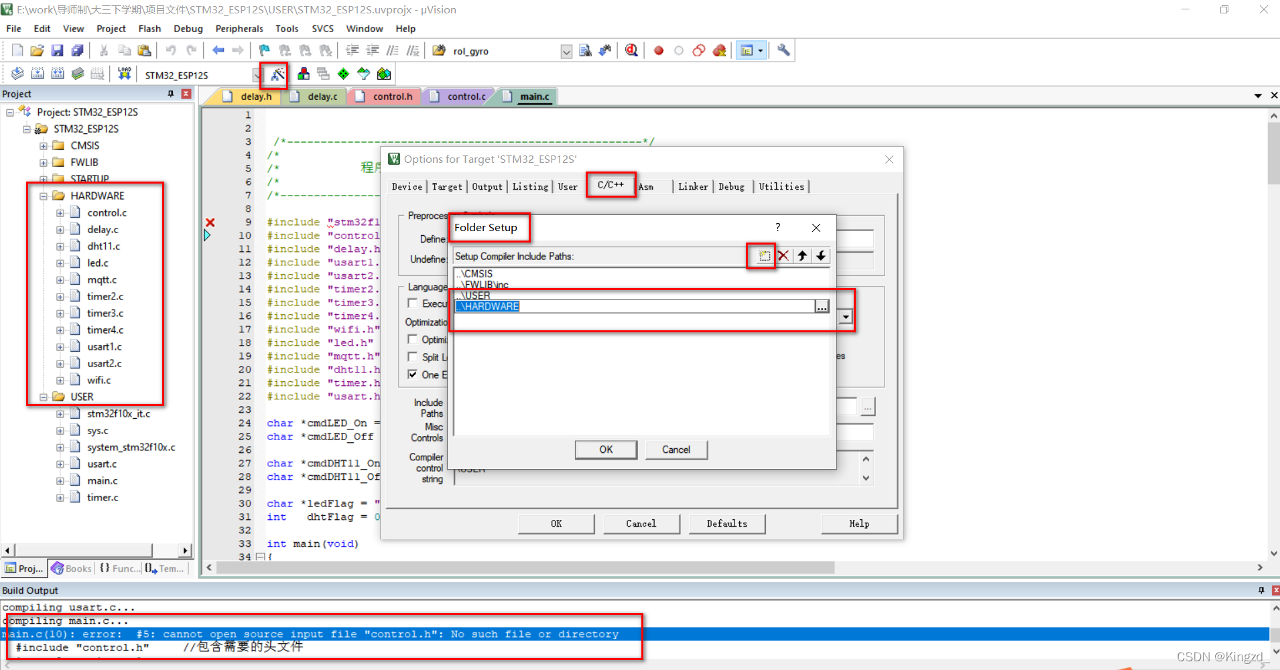Open the Flash menu

[x=149, y=29]
